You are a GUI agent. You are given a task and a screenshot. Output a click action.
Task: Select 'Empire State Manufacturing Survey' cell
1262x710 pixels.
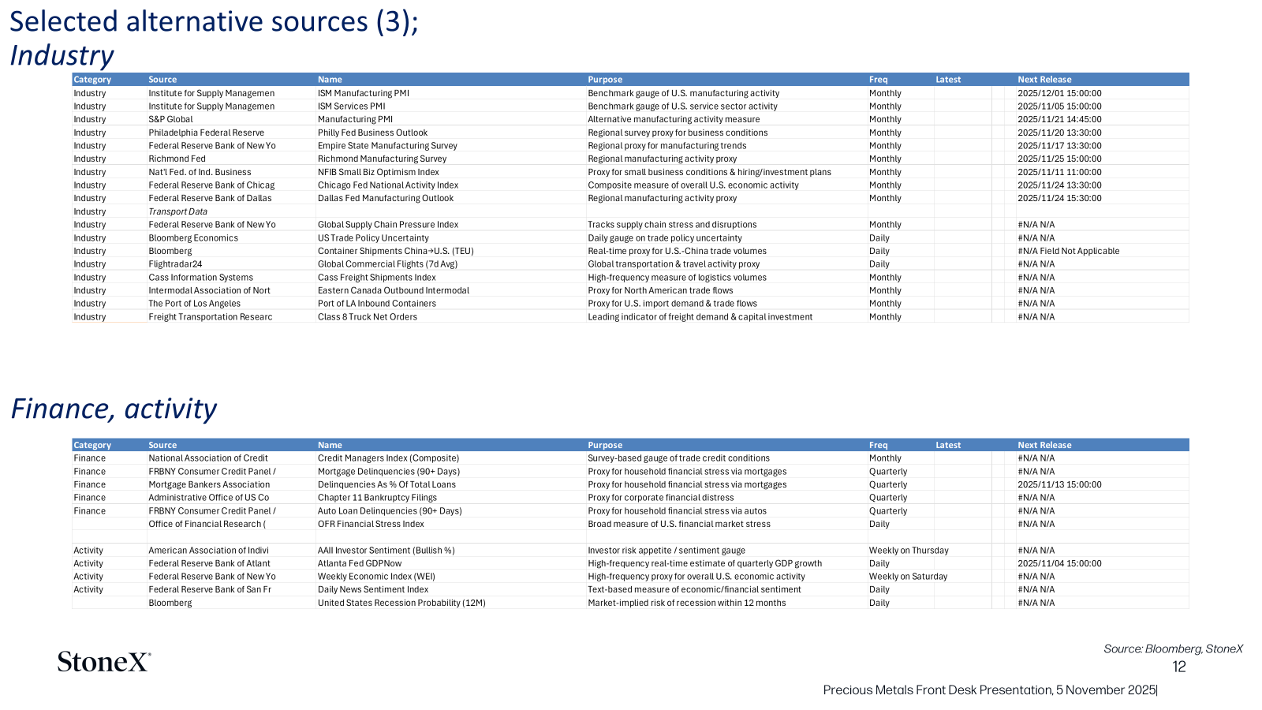point(387,146)
